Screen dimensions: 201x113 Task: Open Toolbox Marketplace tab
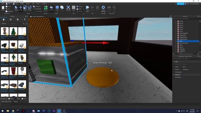3,19
